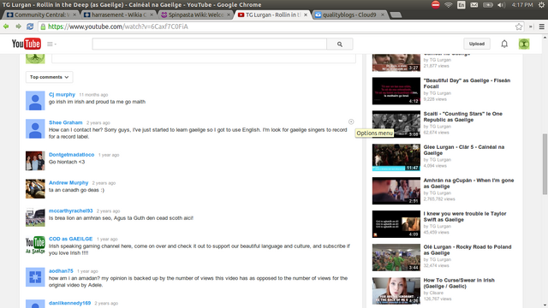This screenshot has width=548, height=308.
Task: Open How To Curse/Swear in Irish video
Action: tap(459, 283)
